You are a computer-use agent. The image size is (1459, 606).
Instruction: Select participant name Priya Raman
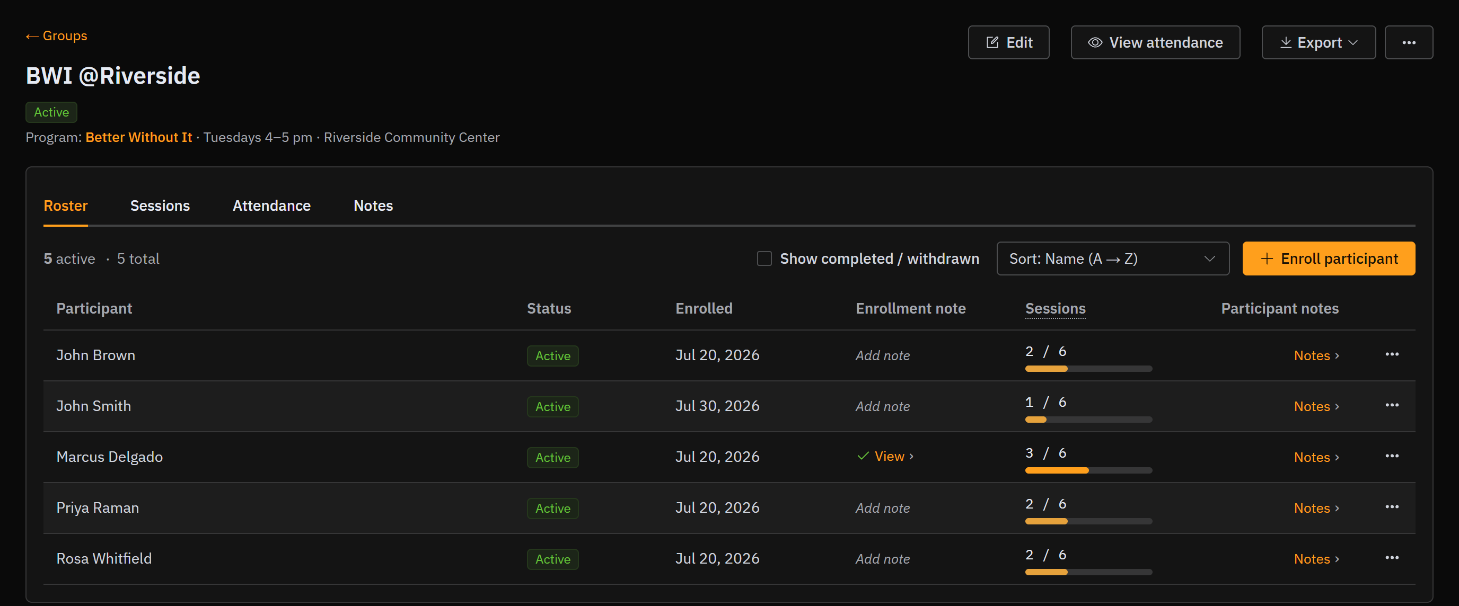point(98,508)
